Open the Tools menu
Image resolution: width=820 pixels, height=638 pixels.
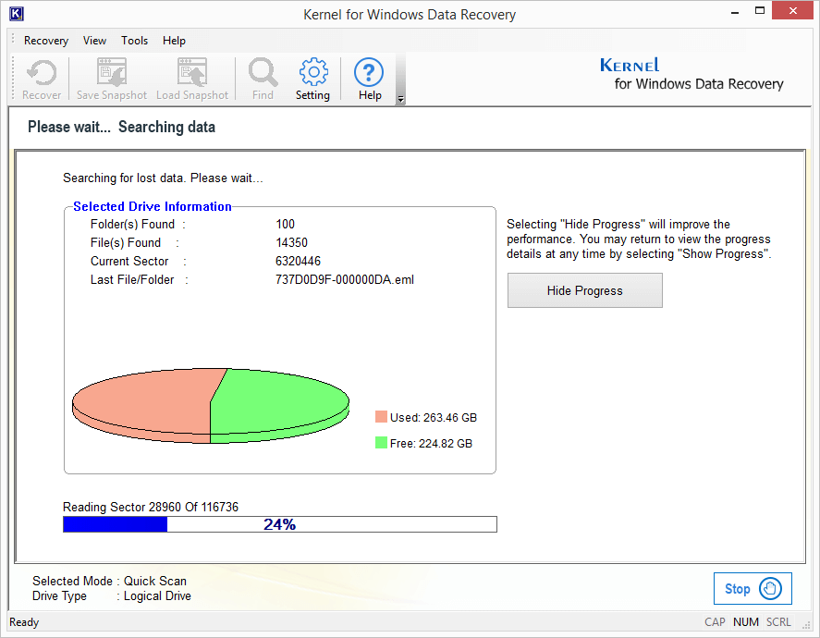(134, 41)
